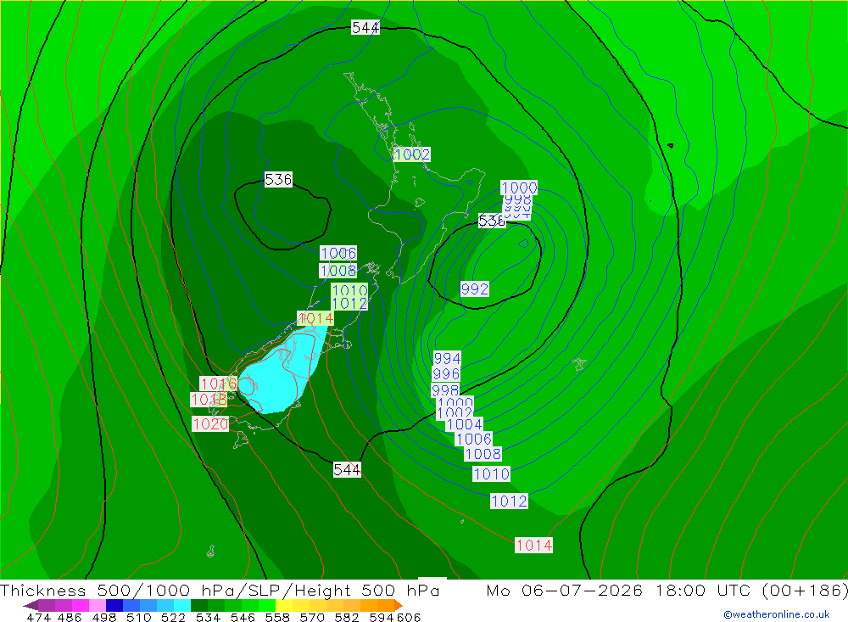Select the 1000 label east of North Island
The width and height of the screenshot is (848, 622).
pos(519,188)
